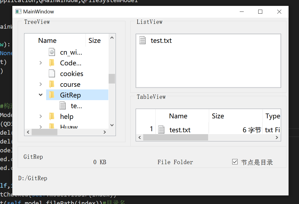Click the TreeView horizontal scrollbar left arrow
The width and height of the screenshot is (299, 204).
pos(28,132)
